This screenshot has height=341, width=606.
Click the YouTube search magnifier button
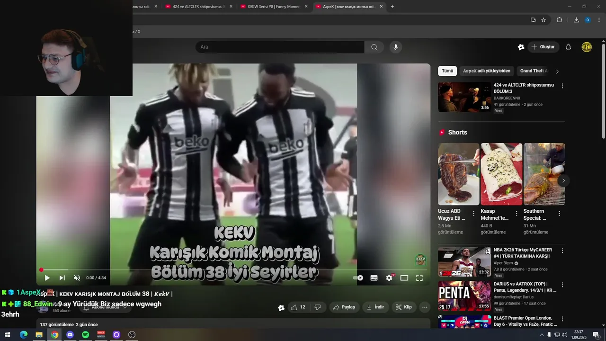tap(374, 47)
